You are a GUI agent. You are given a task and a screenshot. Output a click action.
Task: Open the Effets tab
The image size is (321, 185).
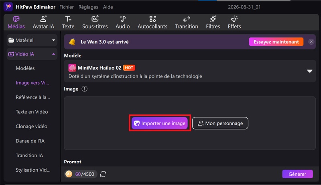(x=234, y=23)
